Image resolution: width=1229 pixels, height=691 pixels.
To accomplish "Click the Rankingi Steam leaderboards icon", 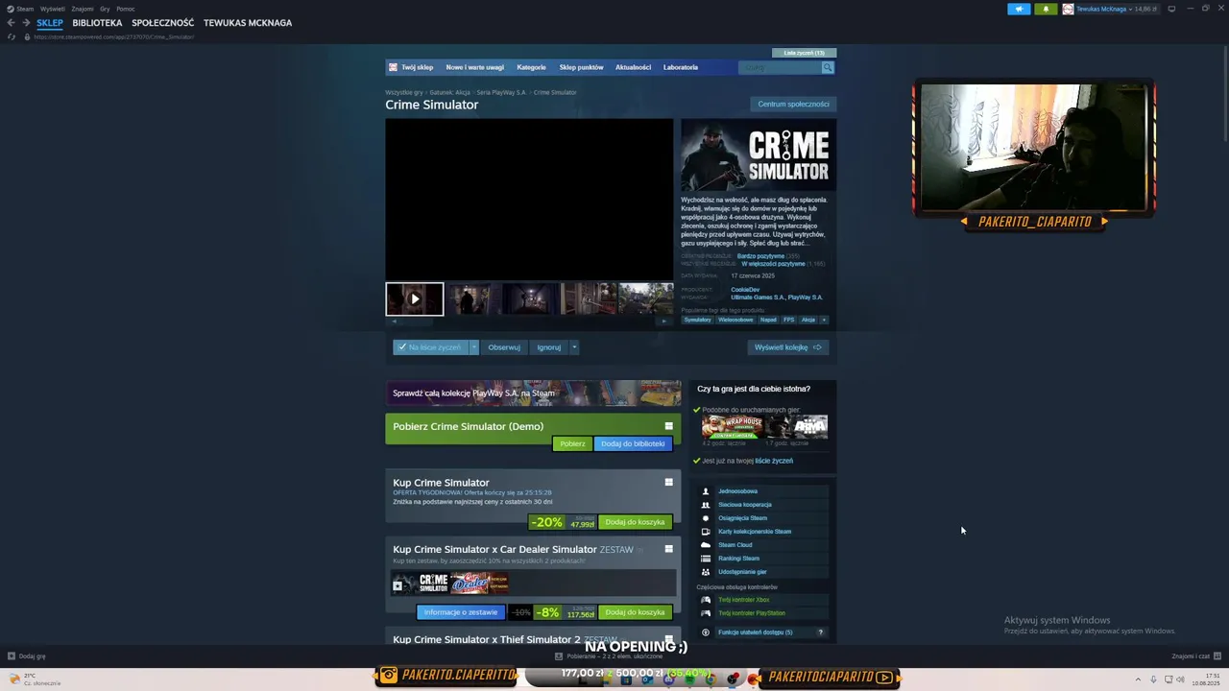I will 706,559.
